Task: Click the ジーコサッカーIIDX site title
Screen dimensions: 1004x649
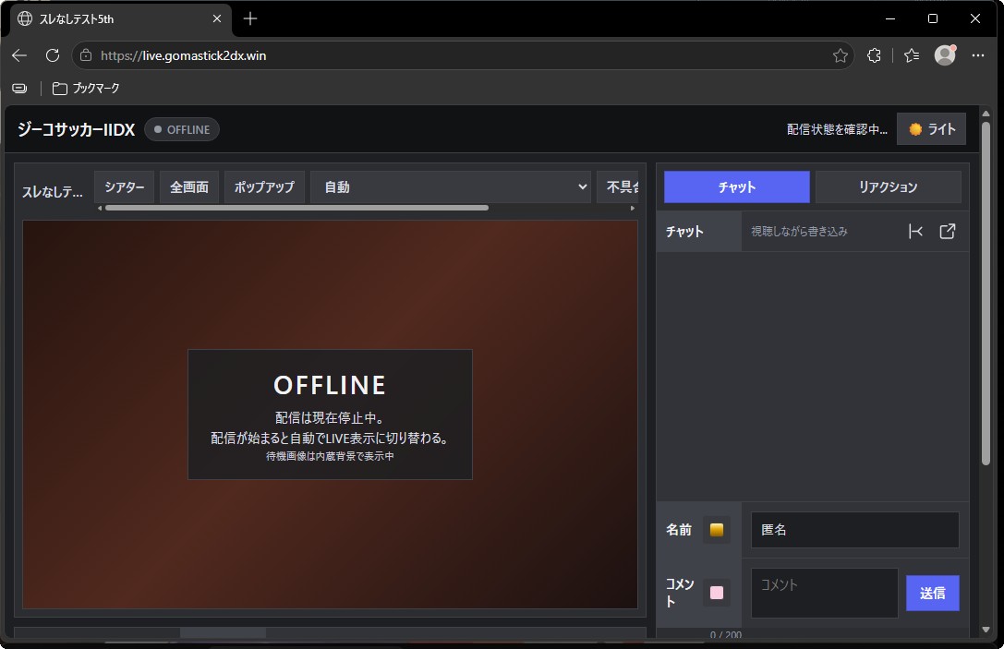Action: click(76, 129)
